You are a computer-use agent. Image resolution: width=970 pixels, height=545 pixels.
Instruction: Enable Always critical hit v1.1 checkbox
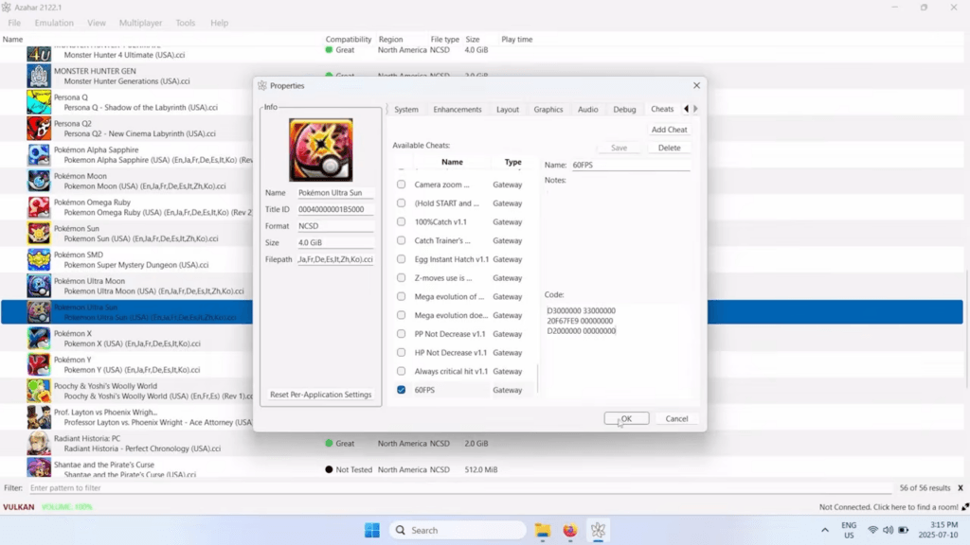click(401, 371)
